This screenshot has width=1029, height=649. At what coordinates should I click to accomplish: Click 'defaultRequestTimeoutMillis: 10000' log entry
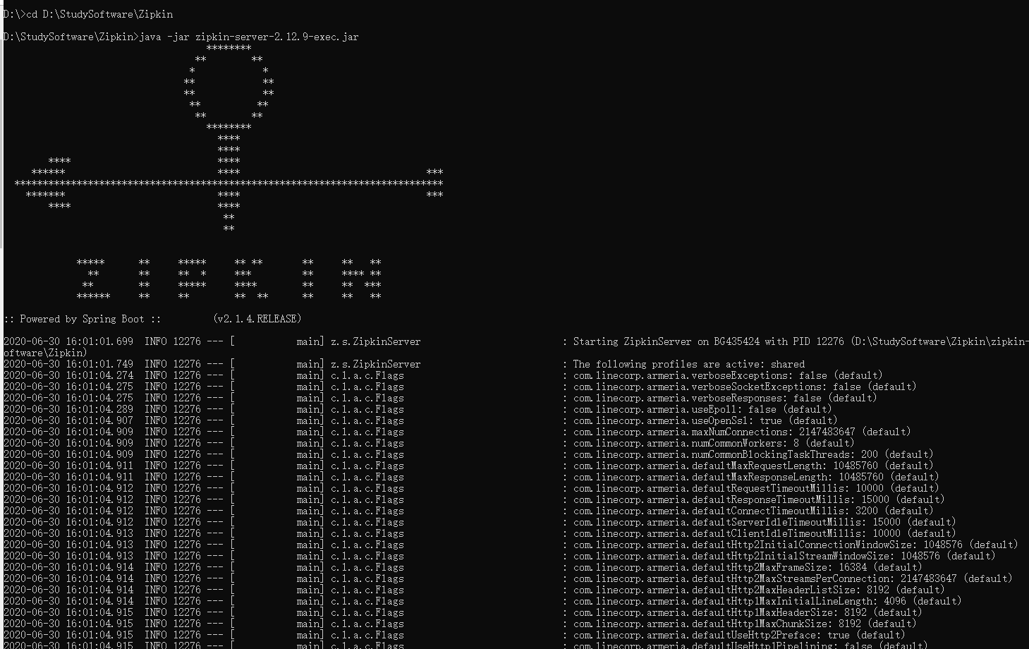[788, 488]
